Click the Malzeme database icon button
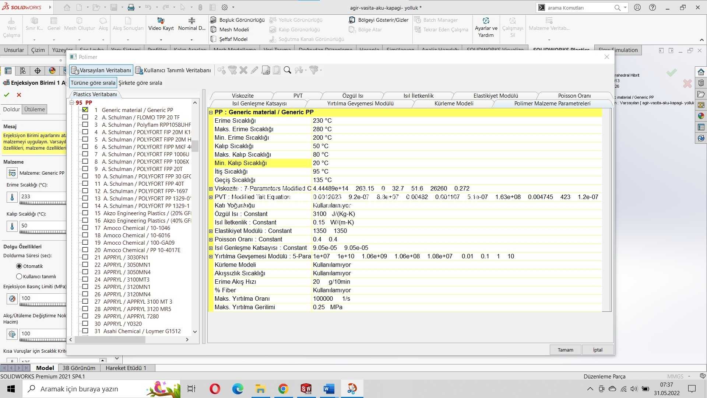 point(12,173)
